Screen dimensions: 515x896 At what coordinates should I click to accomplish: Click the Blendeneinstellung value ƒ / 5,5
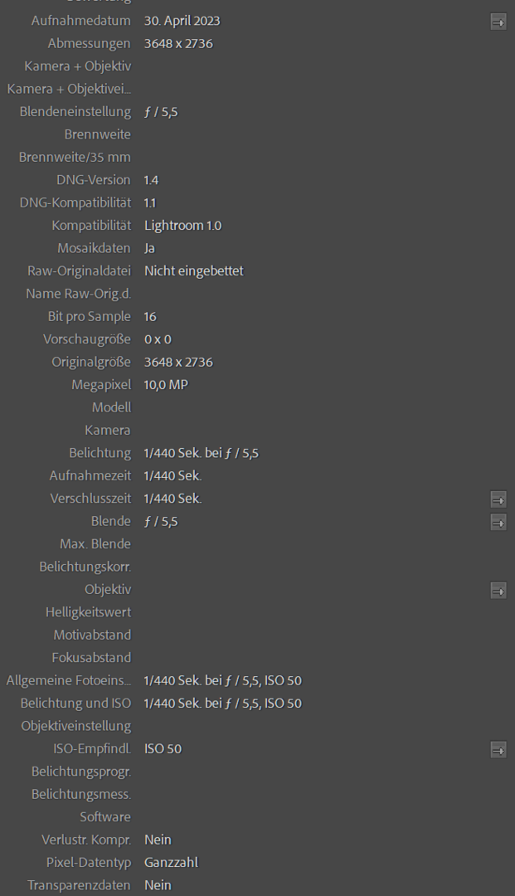click(x=161, y=112)
